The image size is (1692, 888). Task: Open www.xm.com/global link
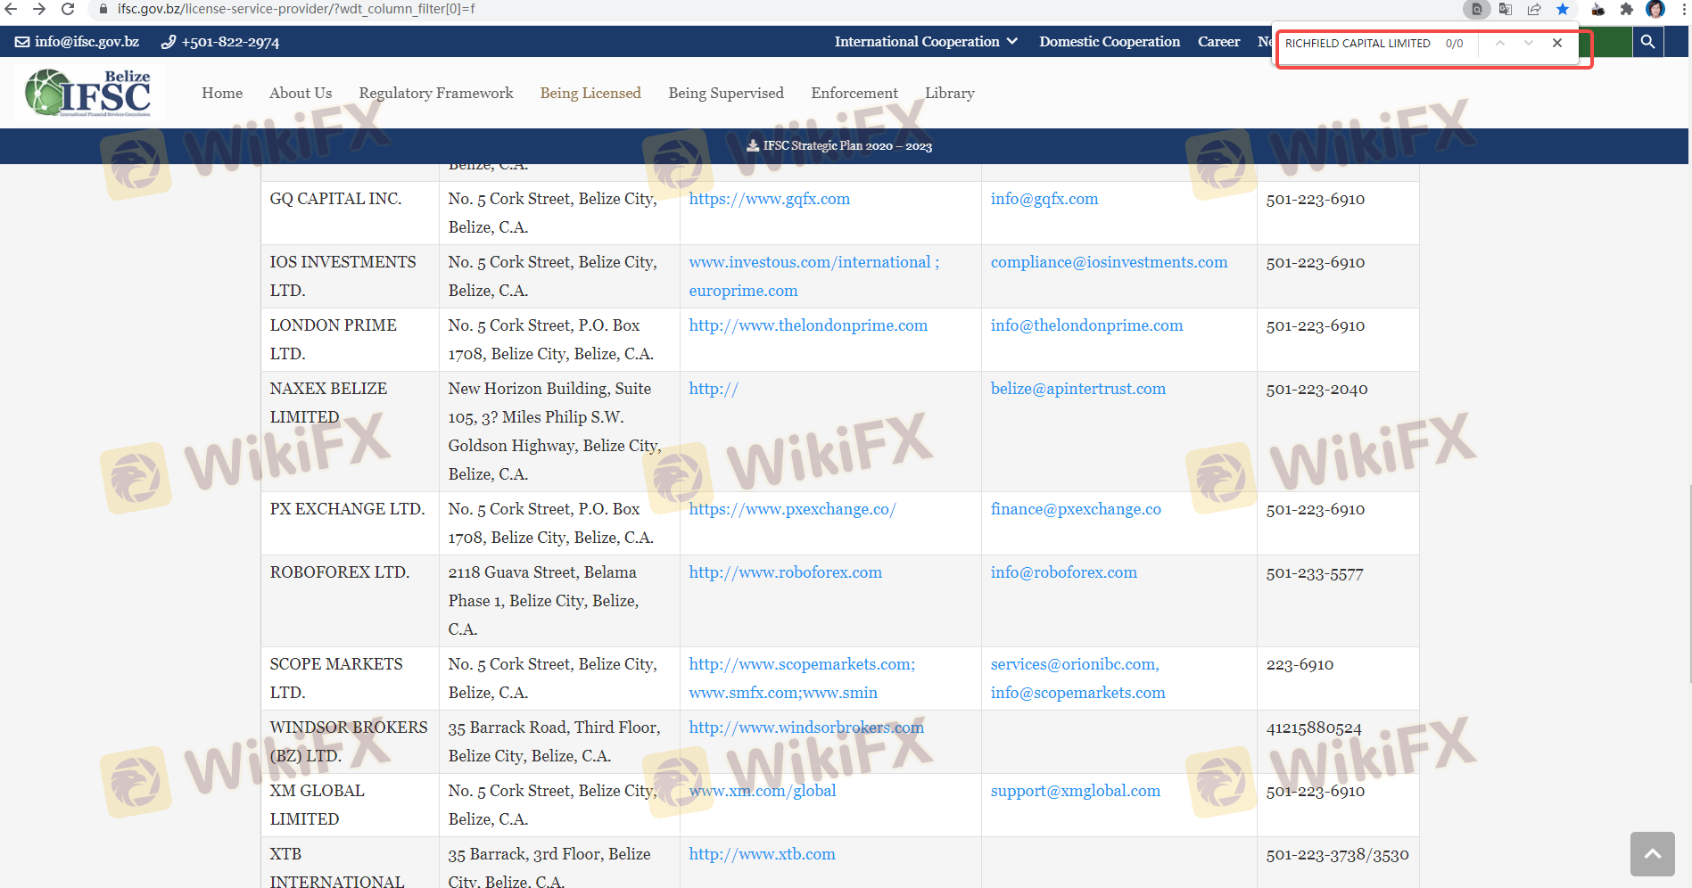point(763,791)
